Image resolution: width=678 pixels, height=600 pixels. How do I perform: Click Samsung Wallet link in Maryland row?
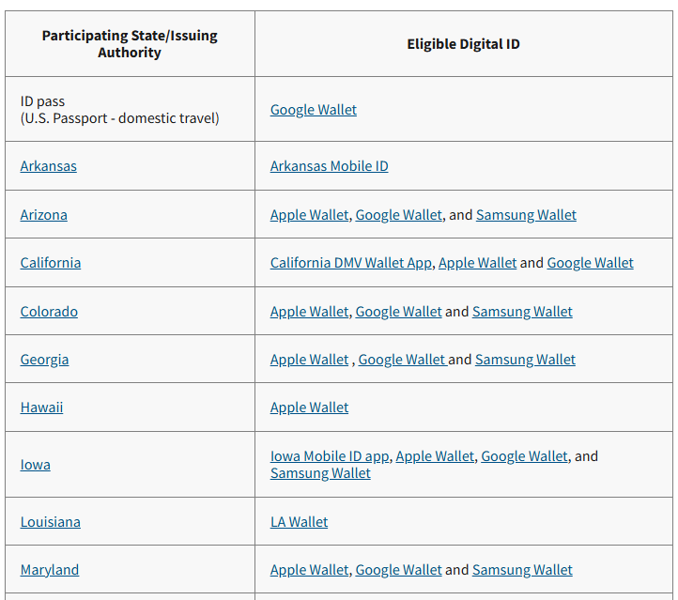(x=522, y=570)
